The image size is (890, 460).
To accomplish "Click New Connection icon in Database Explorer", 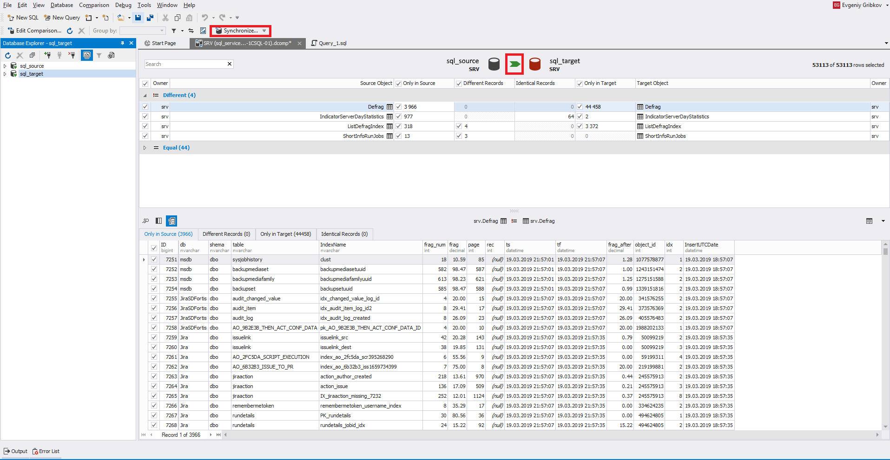I will tap(47, 55).
